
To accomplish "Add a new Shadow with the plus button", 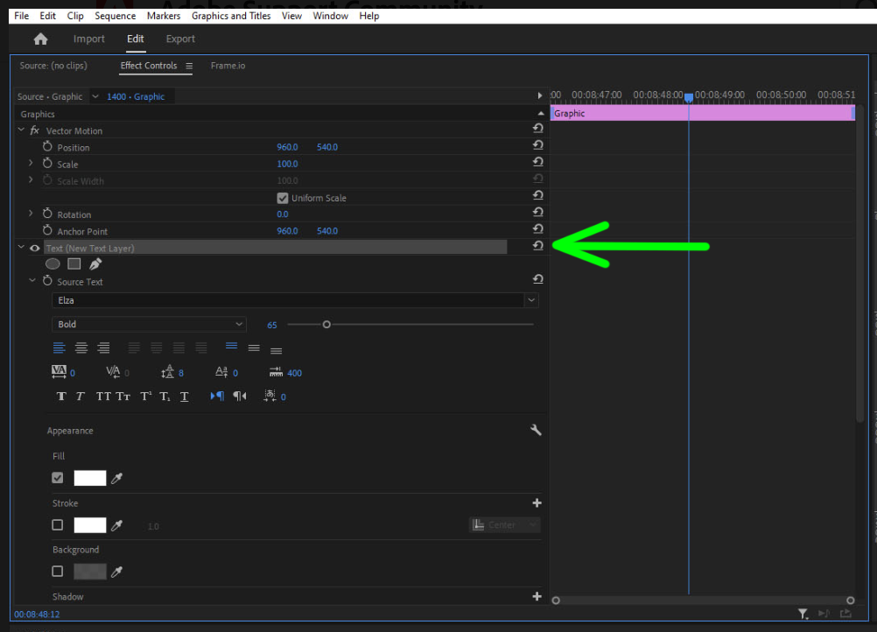I will [x=537, y=596].
